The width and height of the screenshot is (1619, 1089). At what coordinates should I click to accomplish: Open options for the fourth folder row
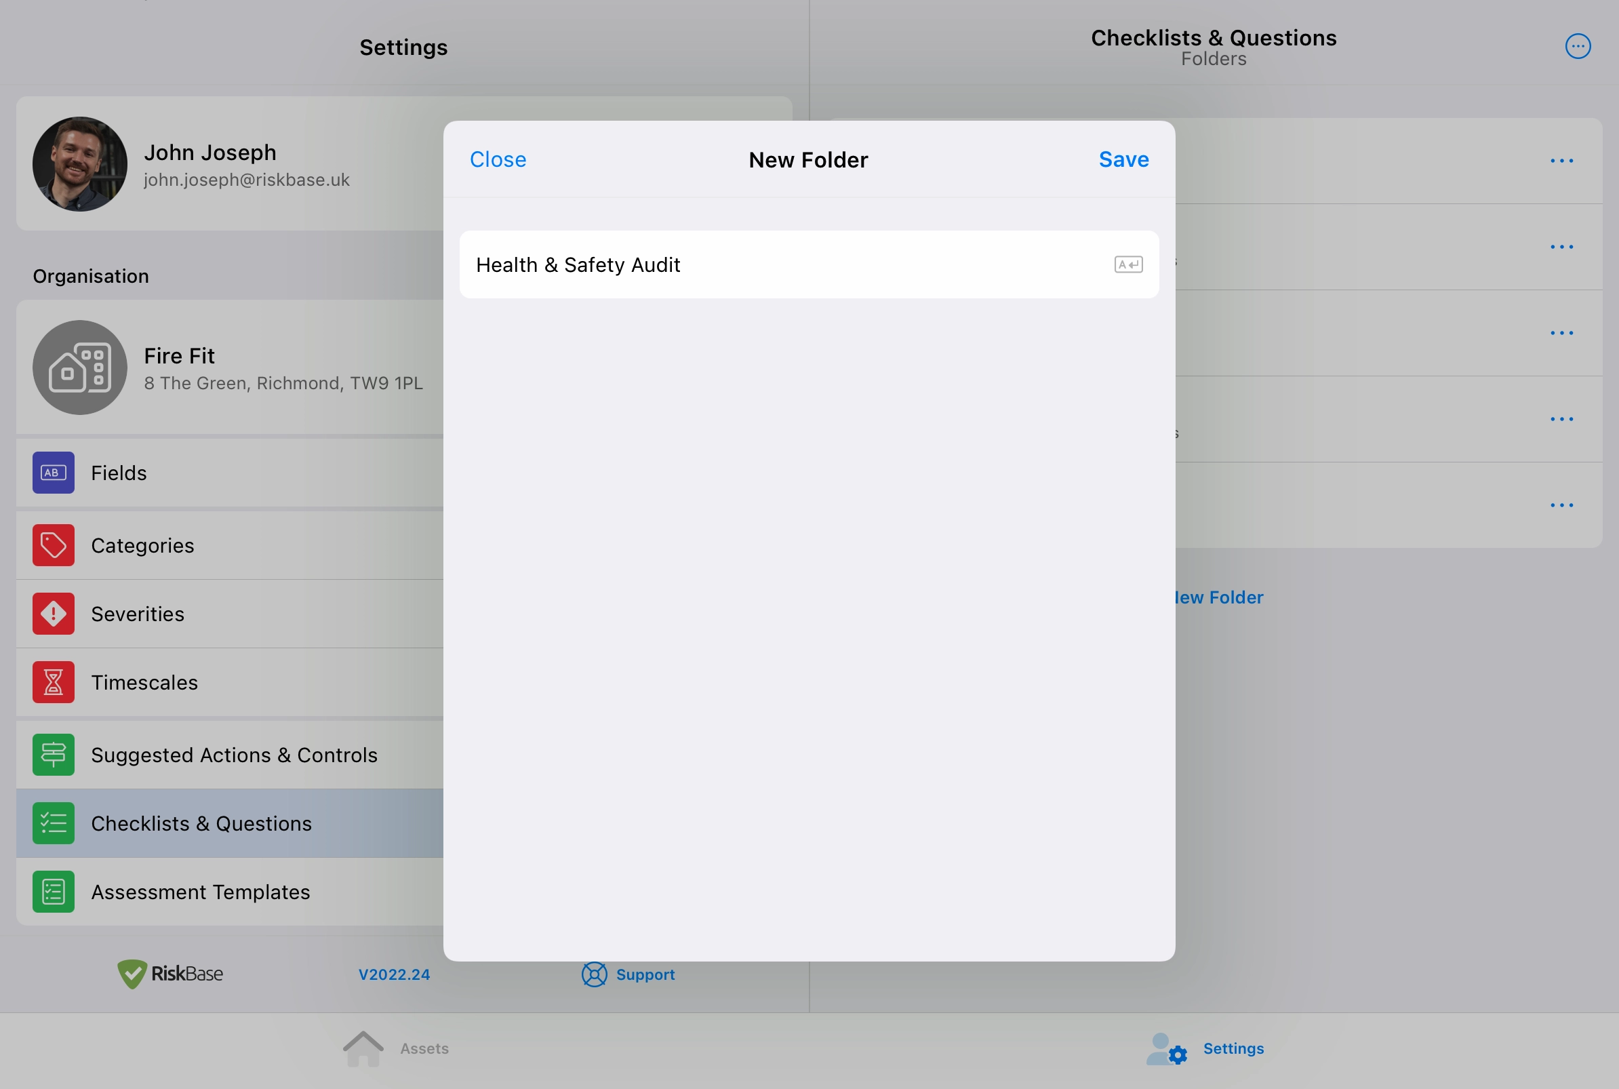click(1561, 420)
